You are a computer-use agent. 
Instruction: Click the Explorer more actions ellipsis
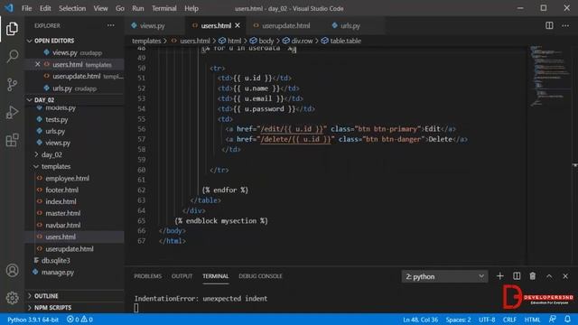tap(110, 25)
